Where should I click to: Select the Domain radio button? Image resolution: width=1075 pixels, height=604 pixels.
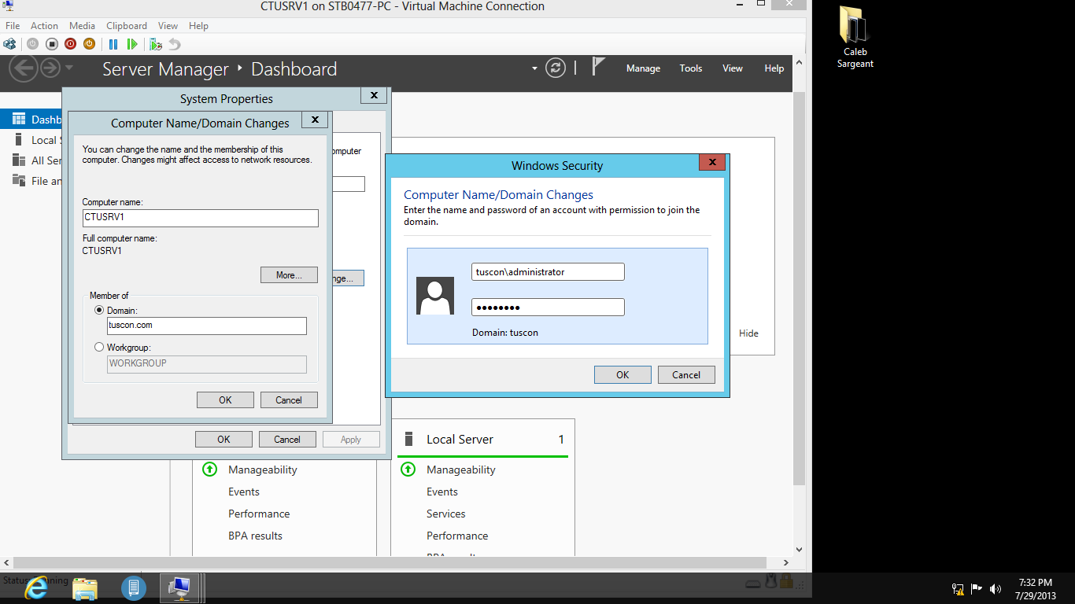tap(99, 311)
